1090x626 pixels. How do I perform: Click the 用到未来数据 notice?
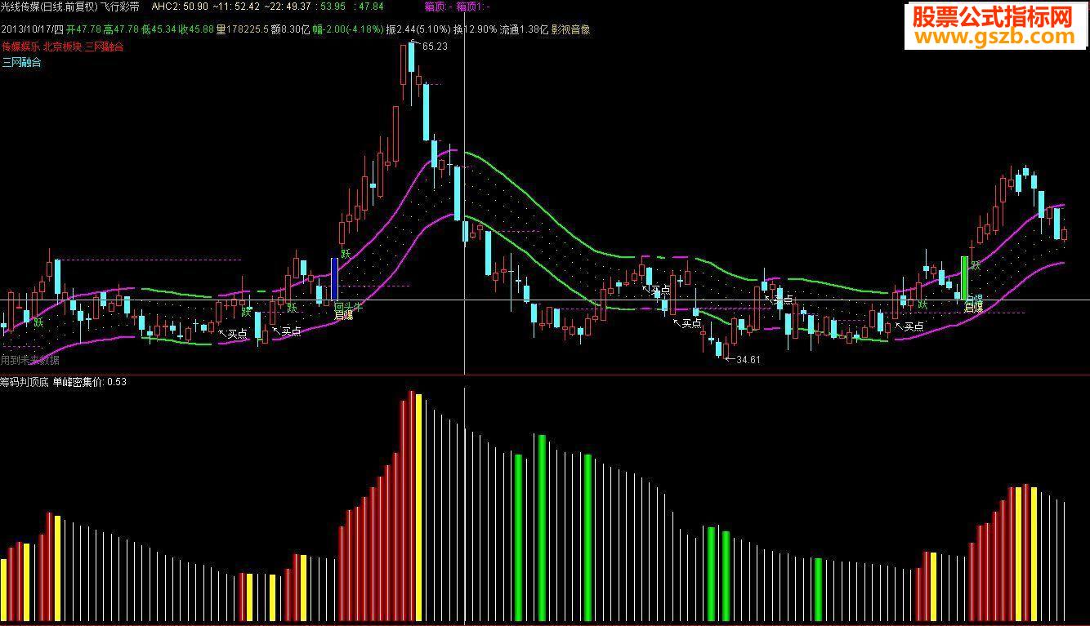pyautogui.click(x=30, y=359)
